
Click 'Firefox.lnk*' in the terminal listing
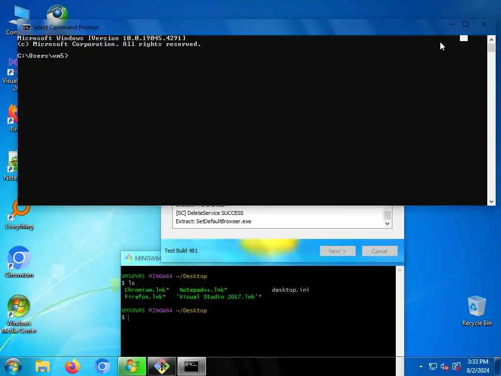pyautogui.click(x=145, y=297)
